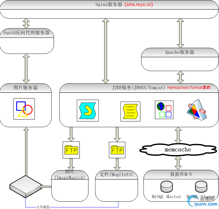Select the gray disk storage box
The height and width of the screenshot is (209, 219).
click(x=25, y=187)
